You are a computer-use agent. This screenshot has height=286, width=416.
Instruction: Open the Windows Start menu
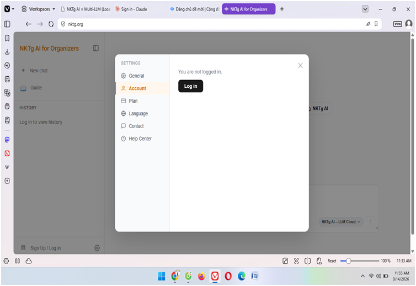tap(161, 276)
